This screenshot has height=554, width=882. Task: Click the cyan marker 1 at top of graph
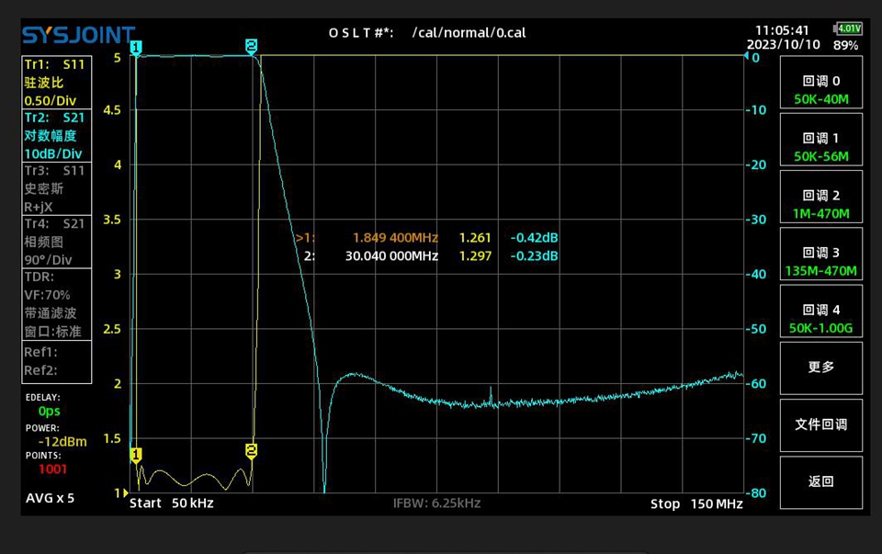pos(136,47)
